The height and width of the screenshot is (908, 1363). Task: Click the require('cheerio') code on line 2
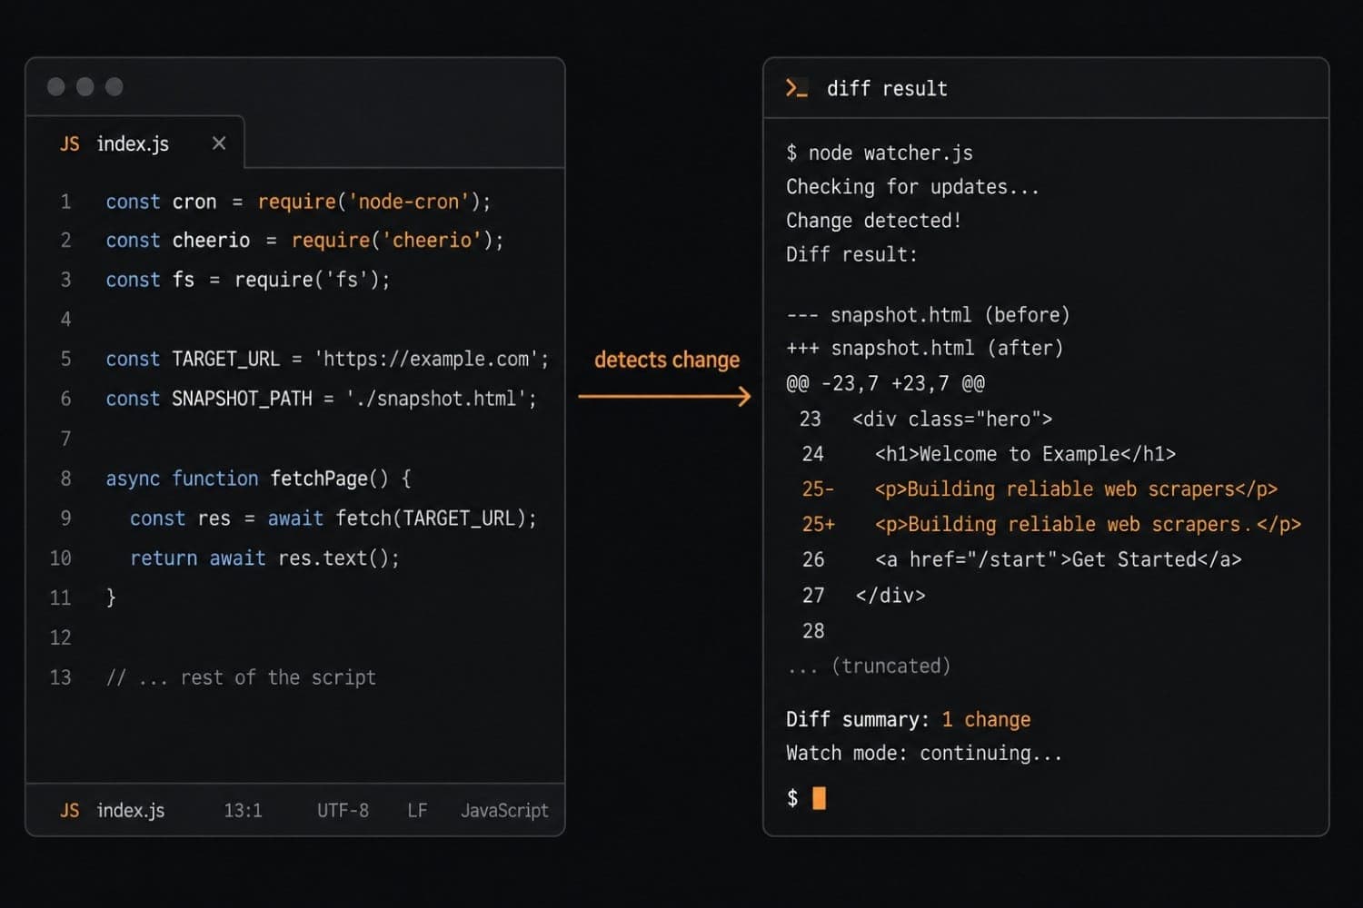point(397,240)
